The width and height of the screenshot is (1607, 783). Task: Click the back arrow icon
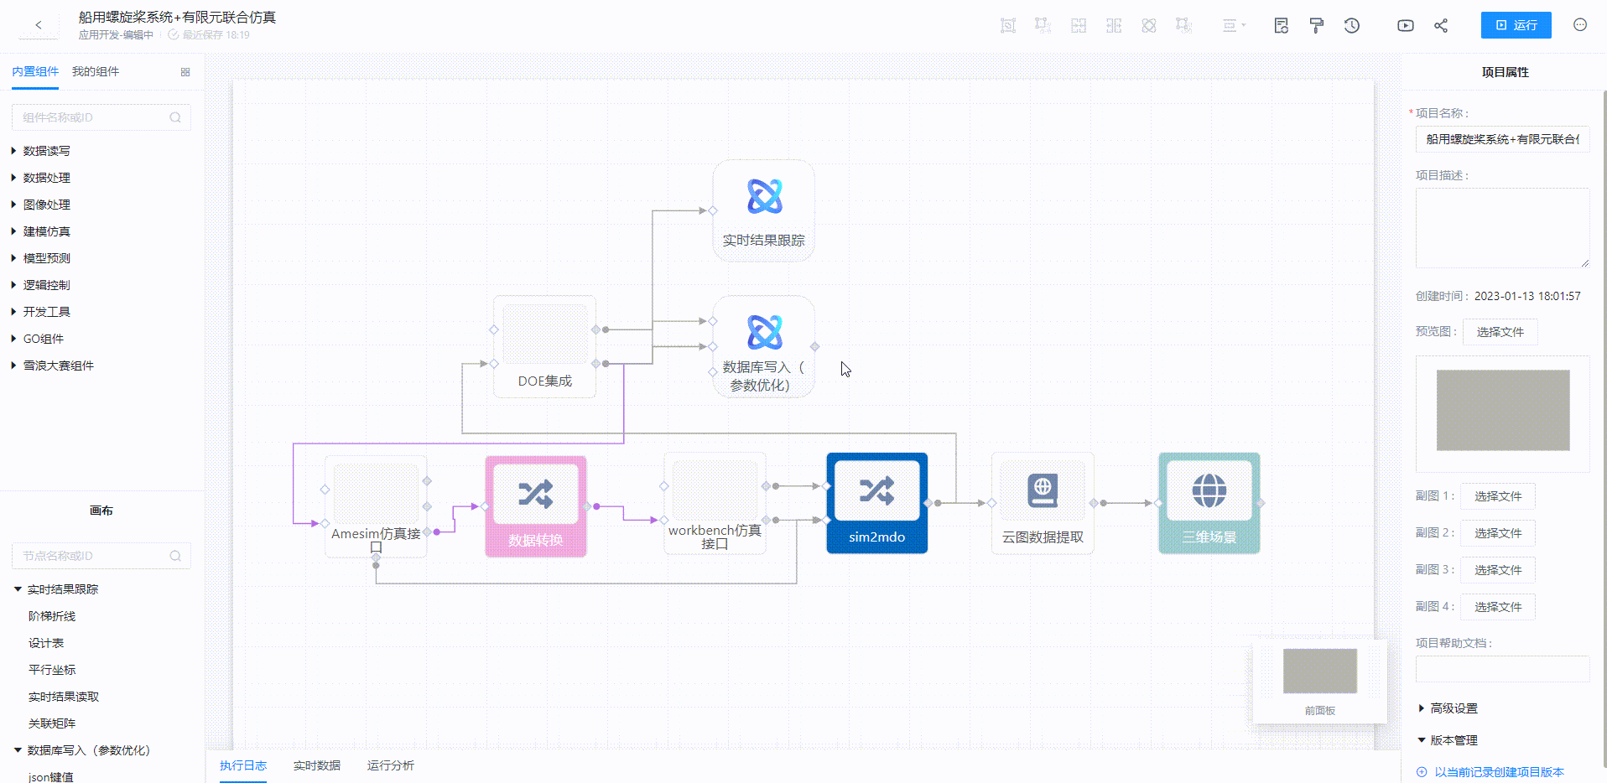coord(39,25)
